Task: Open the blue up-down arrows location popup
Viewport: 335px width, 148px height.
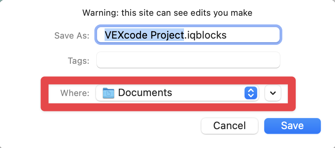Action: pos(250,93)
